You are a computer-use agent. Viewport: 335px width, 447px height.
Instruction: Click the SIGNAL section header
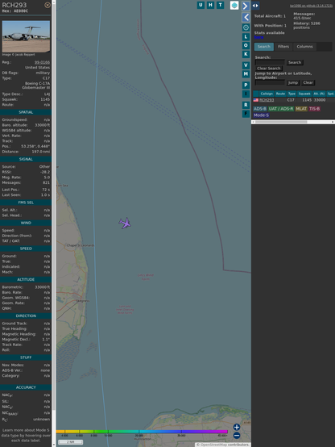[x=26, y=159]
